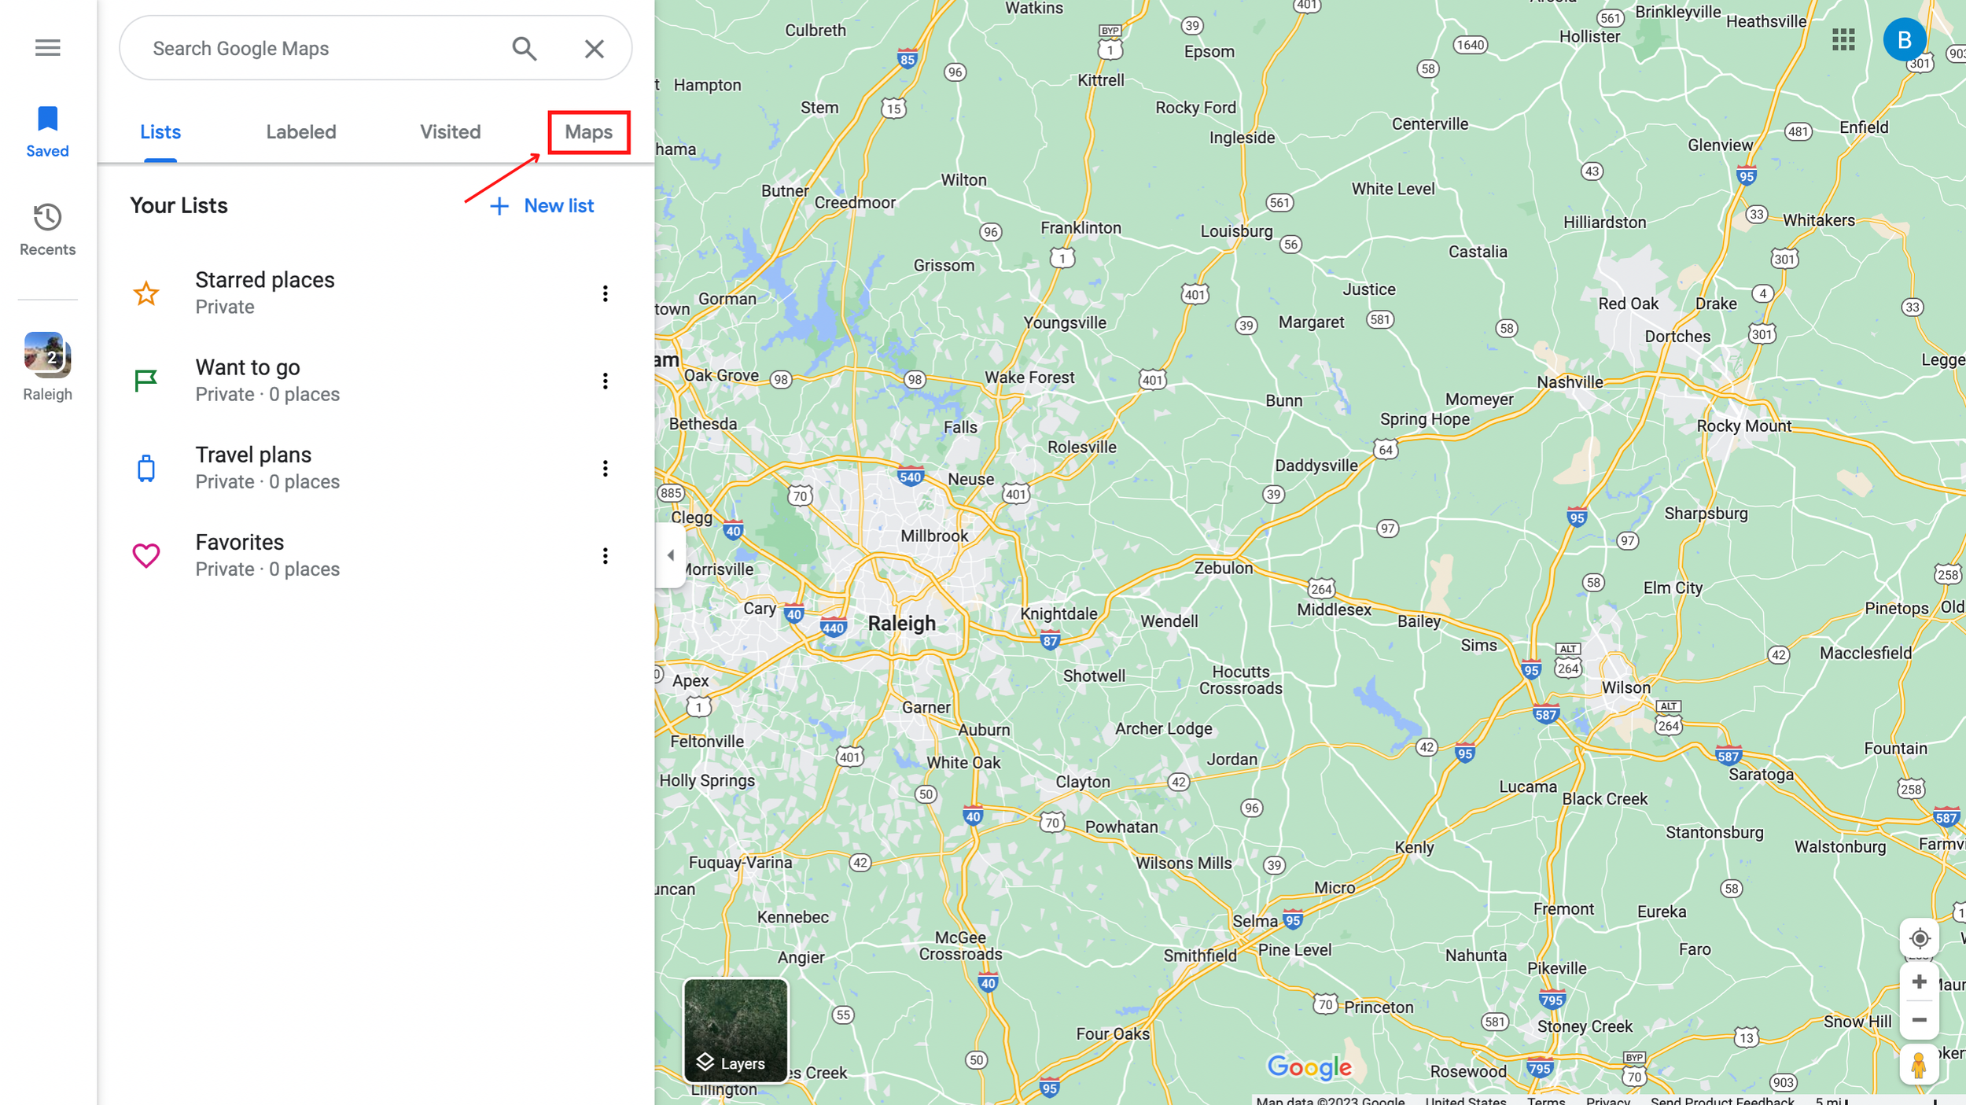Collapse the side panel arrow

click(670, 555)
